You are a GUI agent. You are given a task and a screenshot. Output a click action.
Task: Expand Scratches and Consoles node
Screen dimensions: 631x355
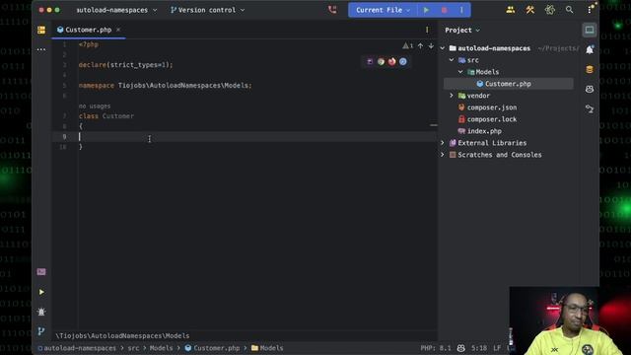(443, 155)
